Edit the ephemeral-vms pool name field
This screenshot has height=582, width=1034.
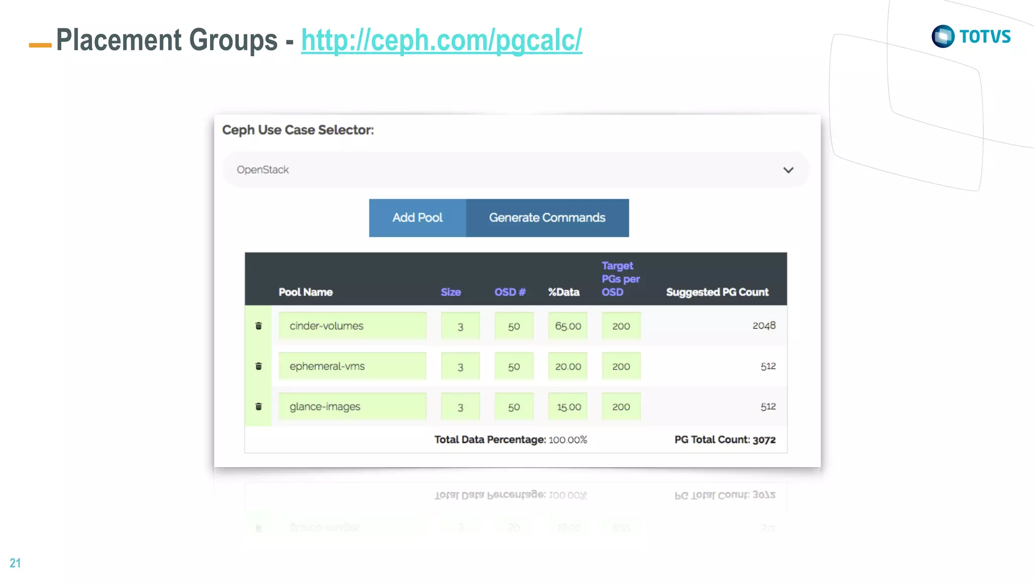[x=352, y=366]
